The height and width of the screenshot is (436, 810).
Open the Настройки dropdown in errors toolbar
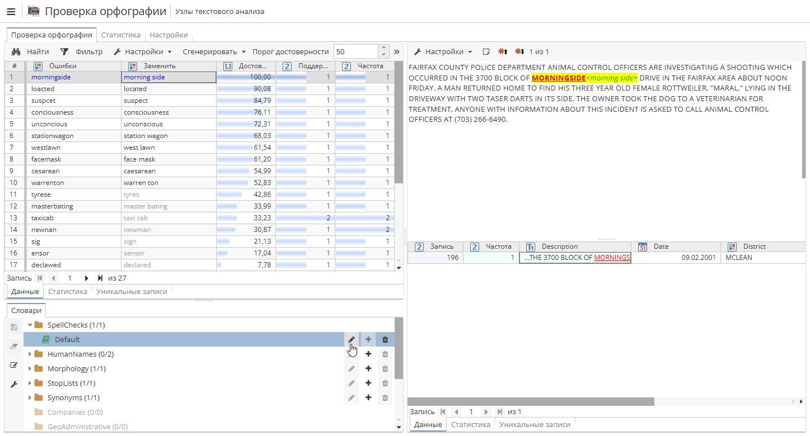[143, 51]
